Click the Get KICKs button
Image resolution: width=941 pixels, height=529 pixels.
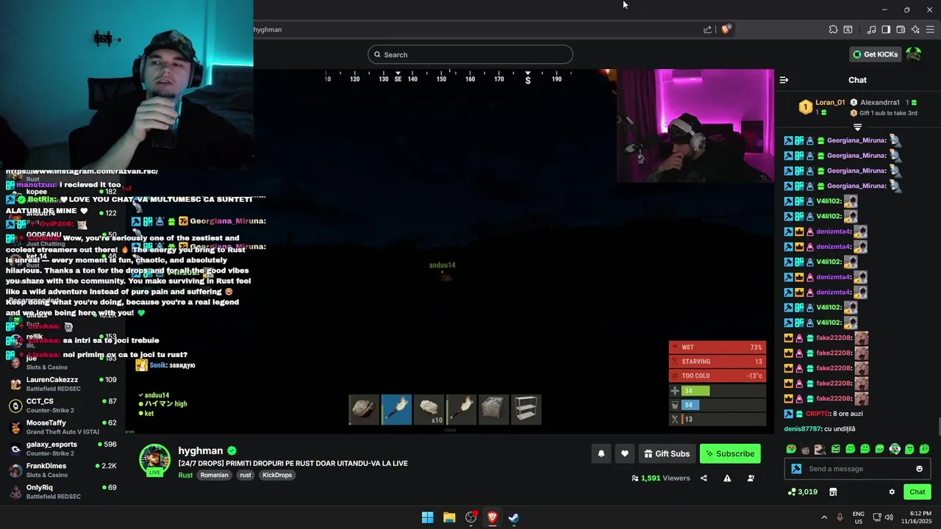click(x=875, y=54)
